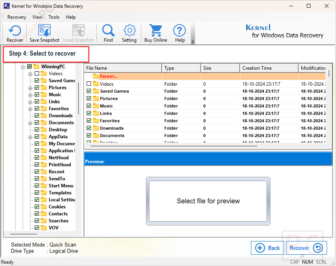Expand the Pictures tree node
The width and height of the screenshot is (336, 266).
point(30,88)
